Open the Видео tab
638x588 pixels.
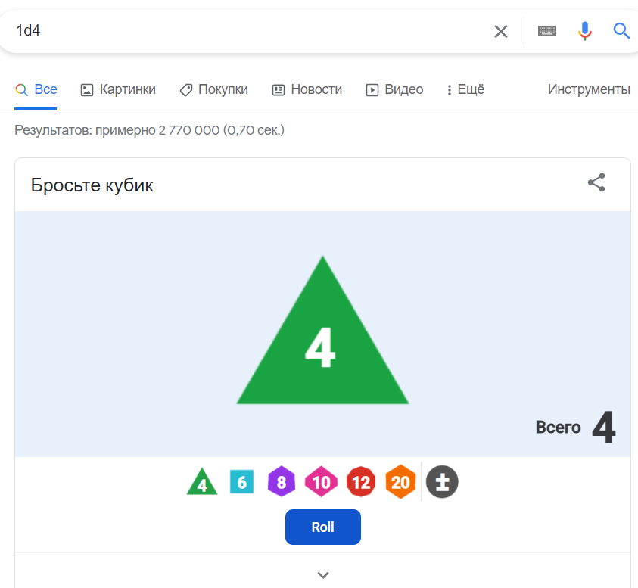[x=394, y=89]
